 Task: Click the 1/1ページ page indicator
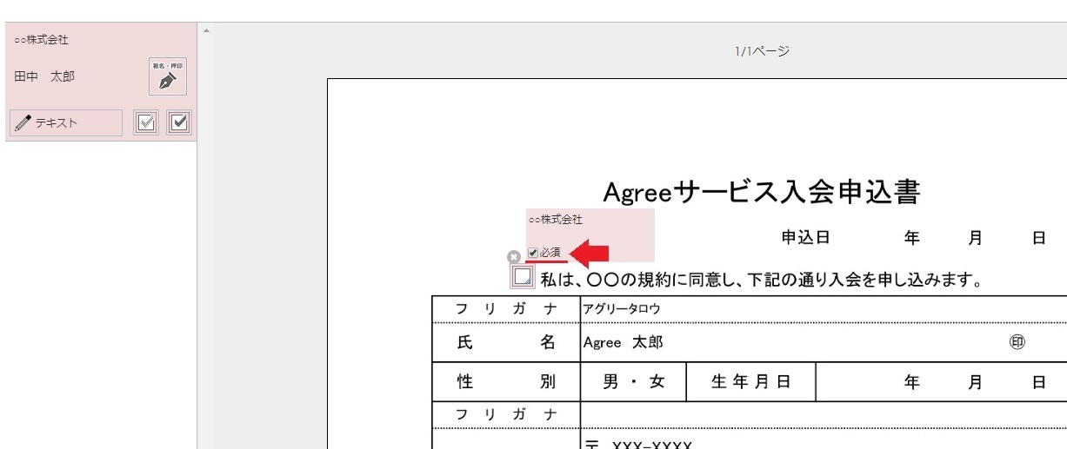(x=762, y=51)
